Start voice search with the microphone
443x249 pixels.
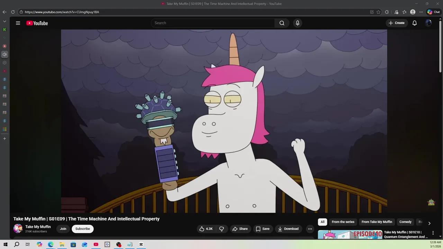coord(298,23)
